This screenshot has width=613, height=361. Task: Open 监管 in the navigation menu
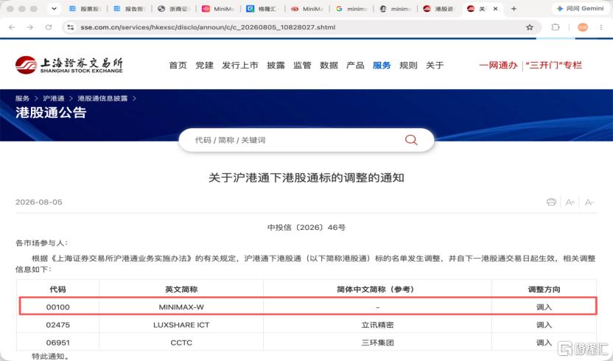click(x=302, y=66)
